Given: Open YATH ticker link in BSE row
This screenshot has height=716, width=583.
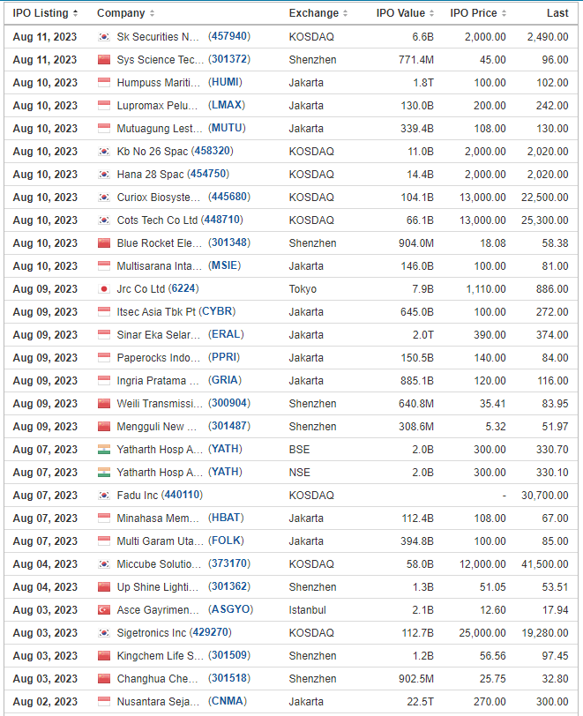Looking at the screenshot, I should 225,449.
